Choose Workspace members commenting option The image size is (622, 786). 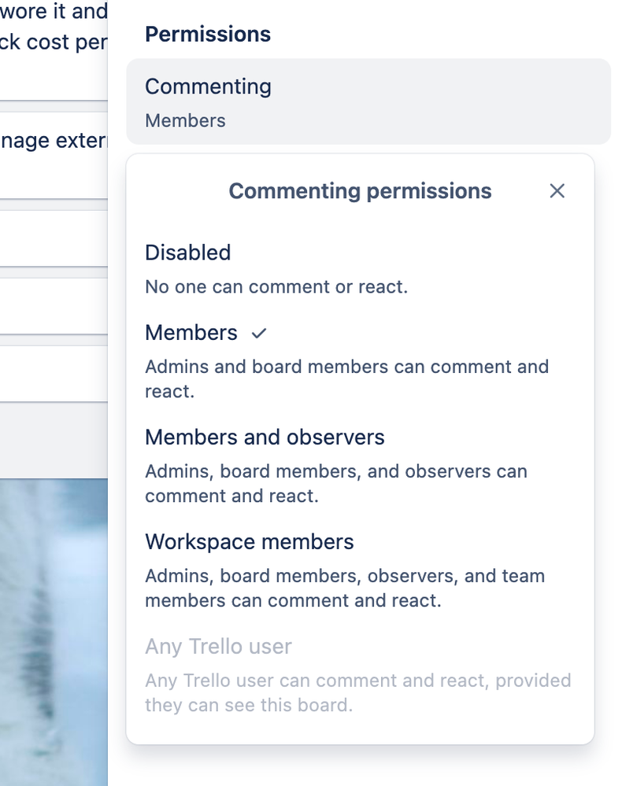(x=360, y=571)
